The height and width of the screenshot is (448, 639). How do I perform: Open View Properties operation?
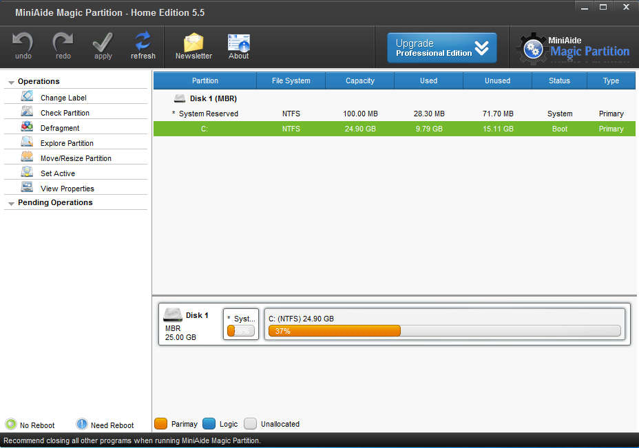pos(67,189)
